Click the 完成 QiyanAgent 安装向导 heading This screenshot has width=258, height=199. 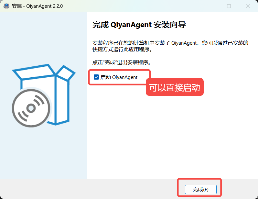click(139, 25)
